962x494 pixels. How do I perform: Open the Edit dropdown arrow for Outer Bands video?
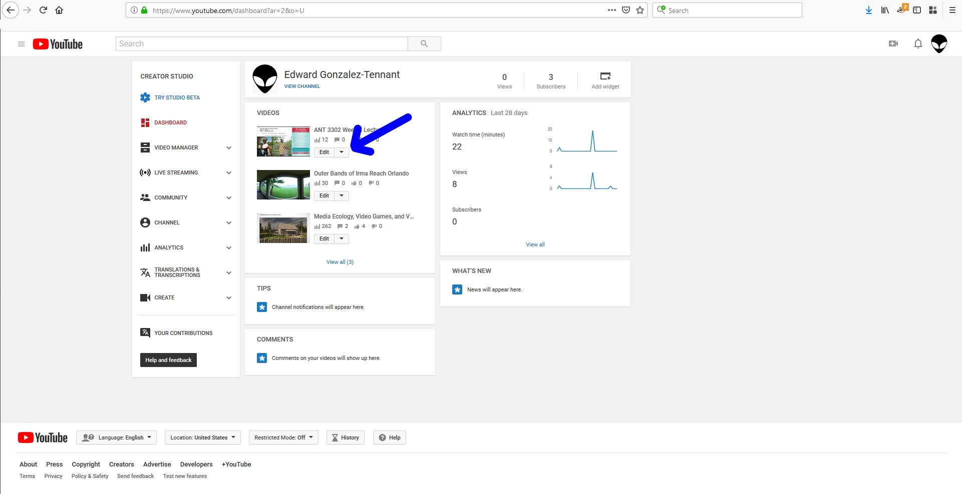point(342,196)
